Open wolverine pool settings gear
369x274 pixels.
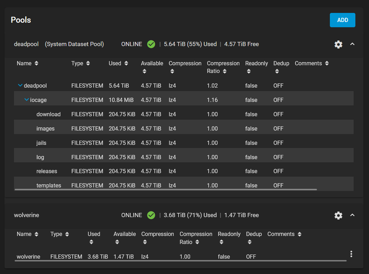(338, 215)
